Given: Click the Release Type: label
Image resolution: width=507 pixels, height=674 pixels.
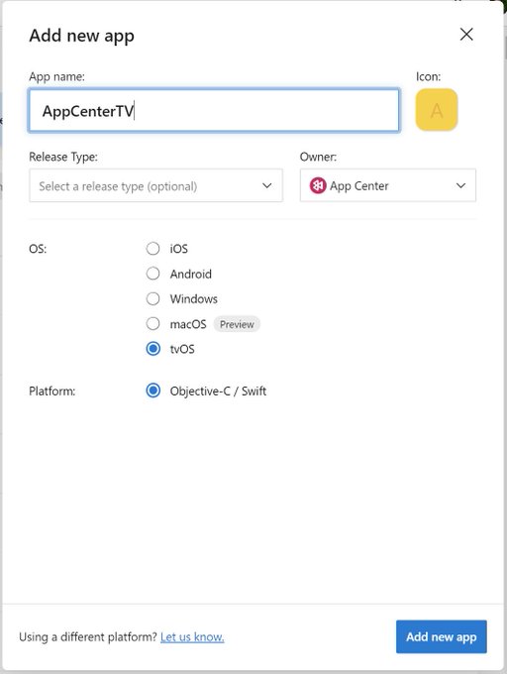Looking at the screenshot, I should (63, 157).
